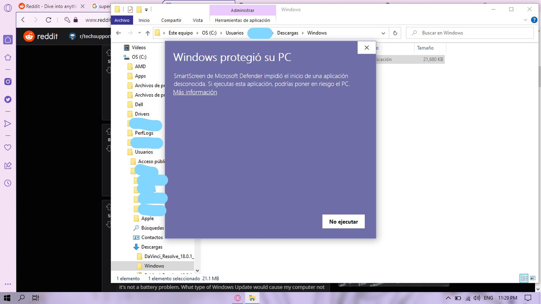Switch to details view in Explorer

coord(525,278)
